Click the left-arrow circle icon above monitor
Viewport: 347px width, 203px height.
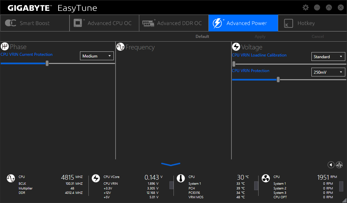click(x=331, y=164)
